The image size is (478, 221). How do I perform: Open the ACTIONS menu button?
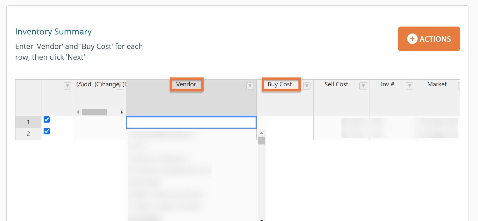[x=429, y=39]
